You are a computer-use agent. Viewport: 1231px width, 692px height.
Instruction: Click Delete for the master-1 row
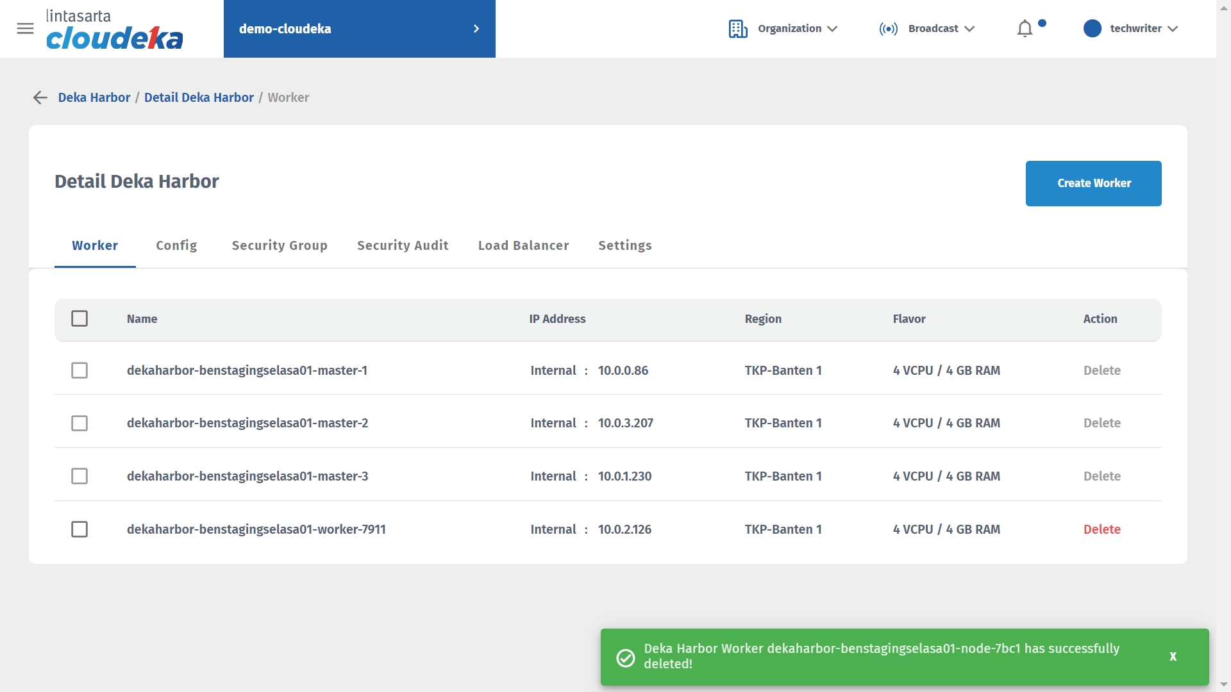point(1102,370)
